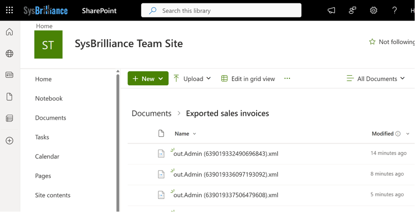Click the Search this library field
The image size is (416, 212).
tap(221, 10)
